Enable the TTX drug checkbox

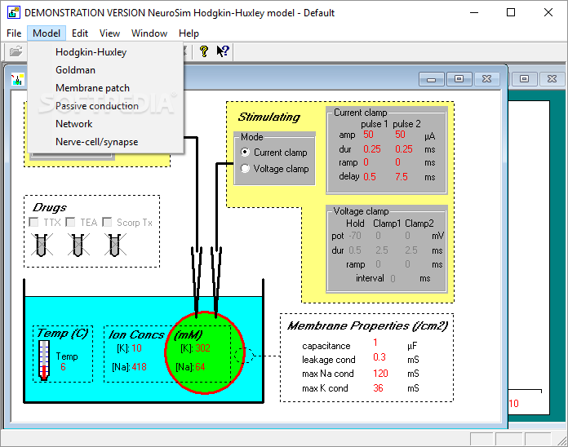tap(33, 222)
